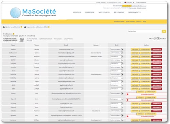170x124 pixels.
Task: Open help bubble beside Ajouter un utilisateur
Action: pos(21,27)
